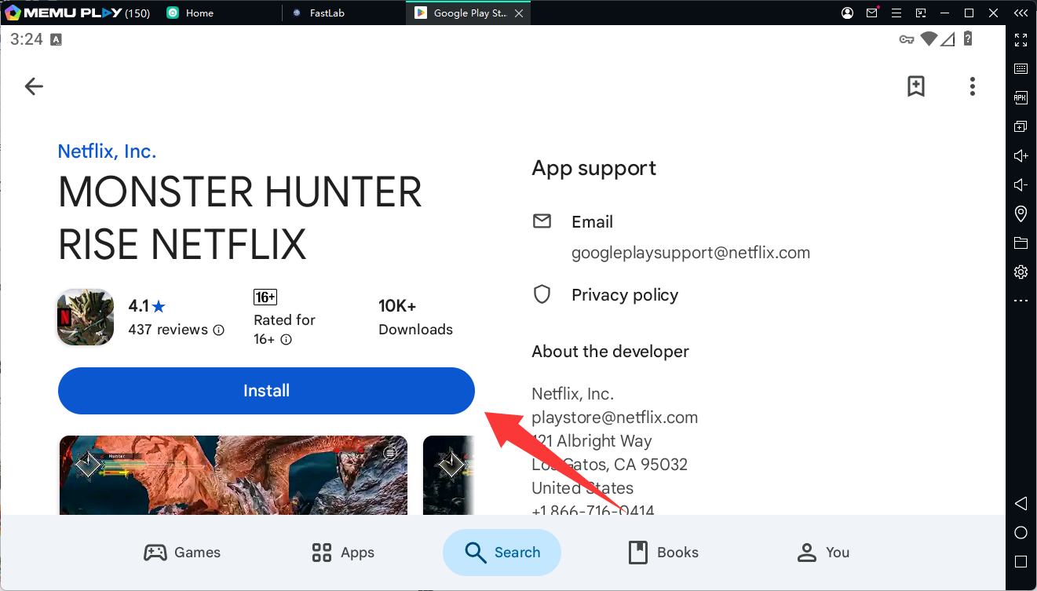Go back with the arrow icon

[x=34, y=86]
